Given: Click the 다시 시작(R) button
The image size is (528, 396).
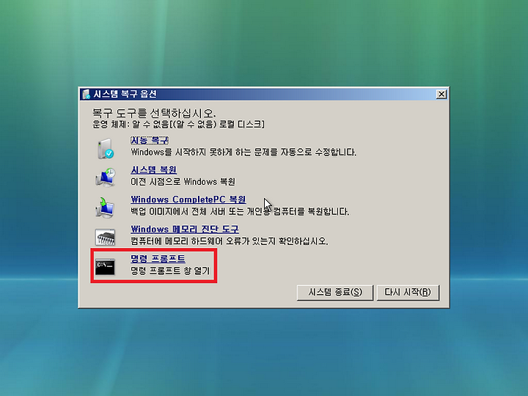Looking at the screenshot, I should click(408, 293).
